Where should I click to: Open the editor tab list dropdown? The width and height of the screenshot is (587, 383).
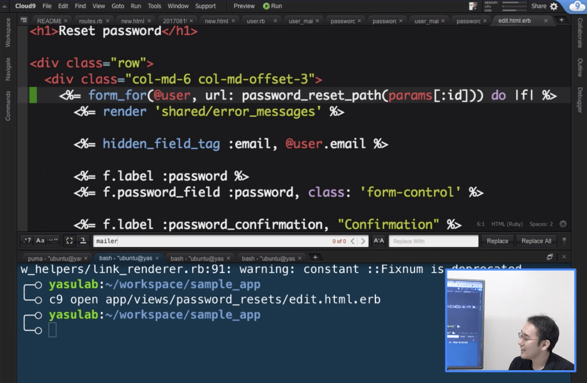pyautogui.click(x=24, y=20)
